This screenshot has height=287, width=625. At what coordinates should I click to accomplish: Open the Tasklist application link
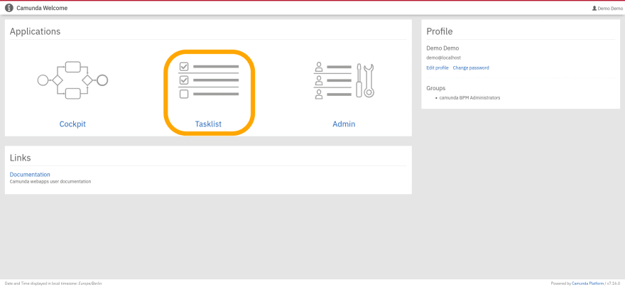point(209,124)
